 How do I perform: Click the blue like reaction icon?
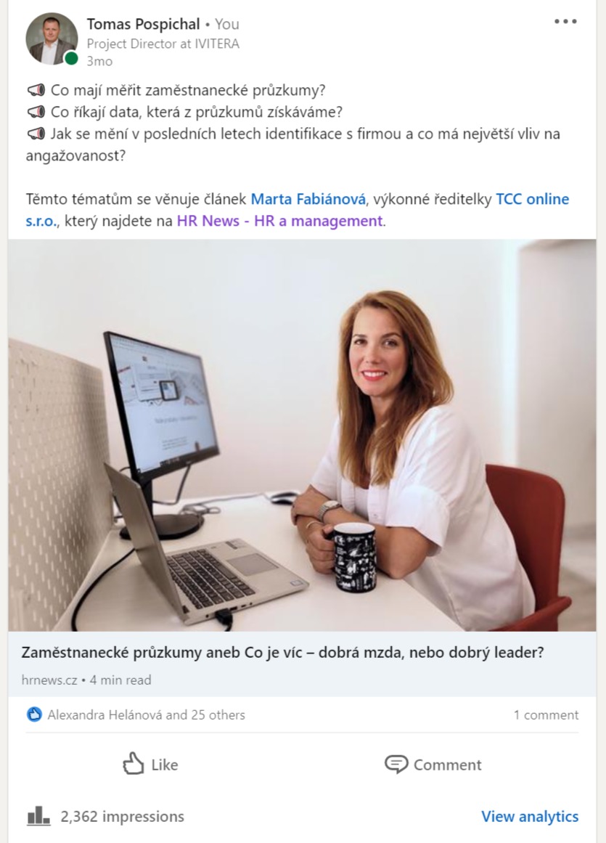[34, 714]
